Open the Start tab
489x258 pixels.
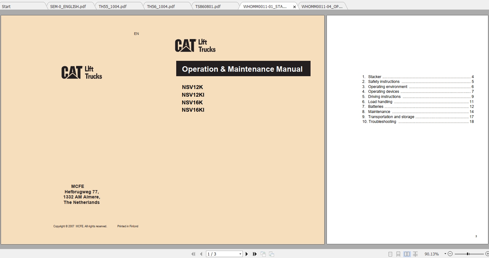tap(6, 6)
